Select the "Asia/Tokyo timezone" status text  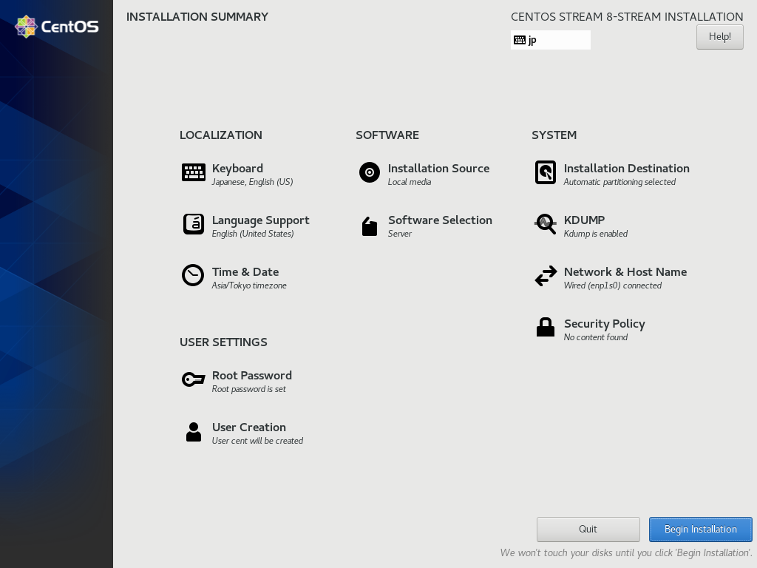point(249,285)
